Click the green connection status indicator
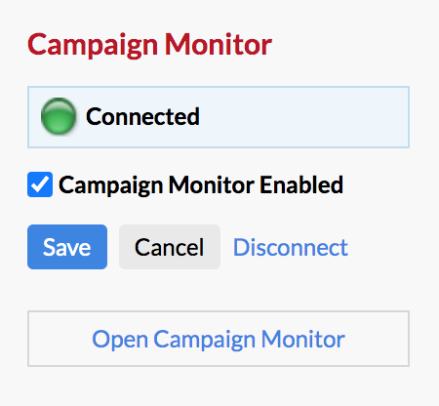The width and height of the screenshot is (439, 406). pyautogui.click(x=59, y=116)
